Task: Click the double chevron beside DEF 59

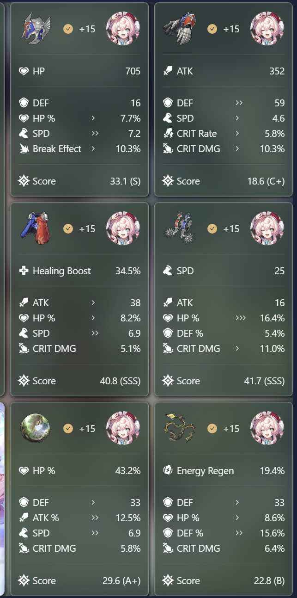Action: pyautogui.click(x=239, y=103)
